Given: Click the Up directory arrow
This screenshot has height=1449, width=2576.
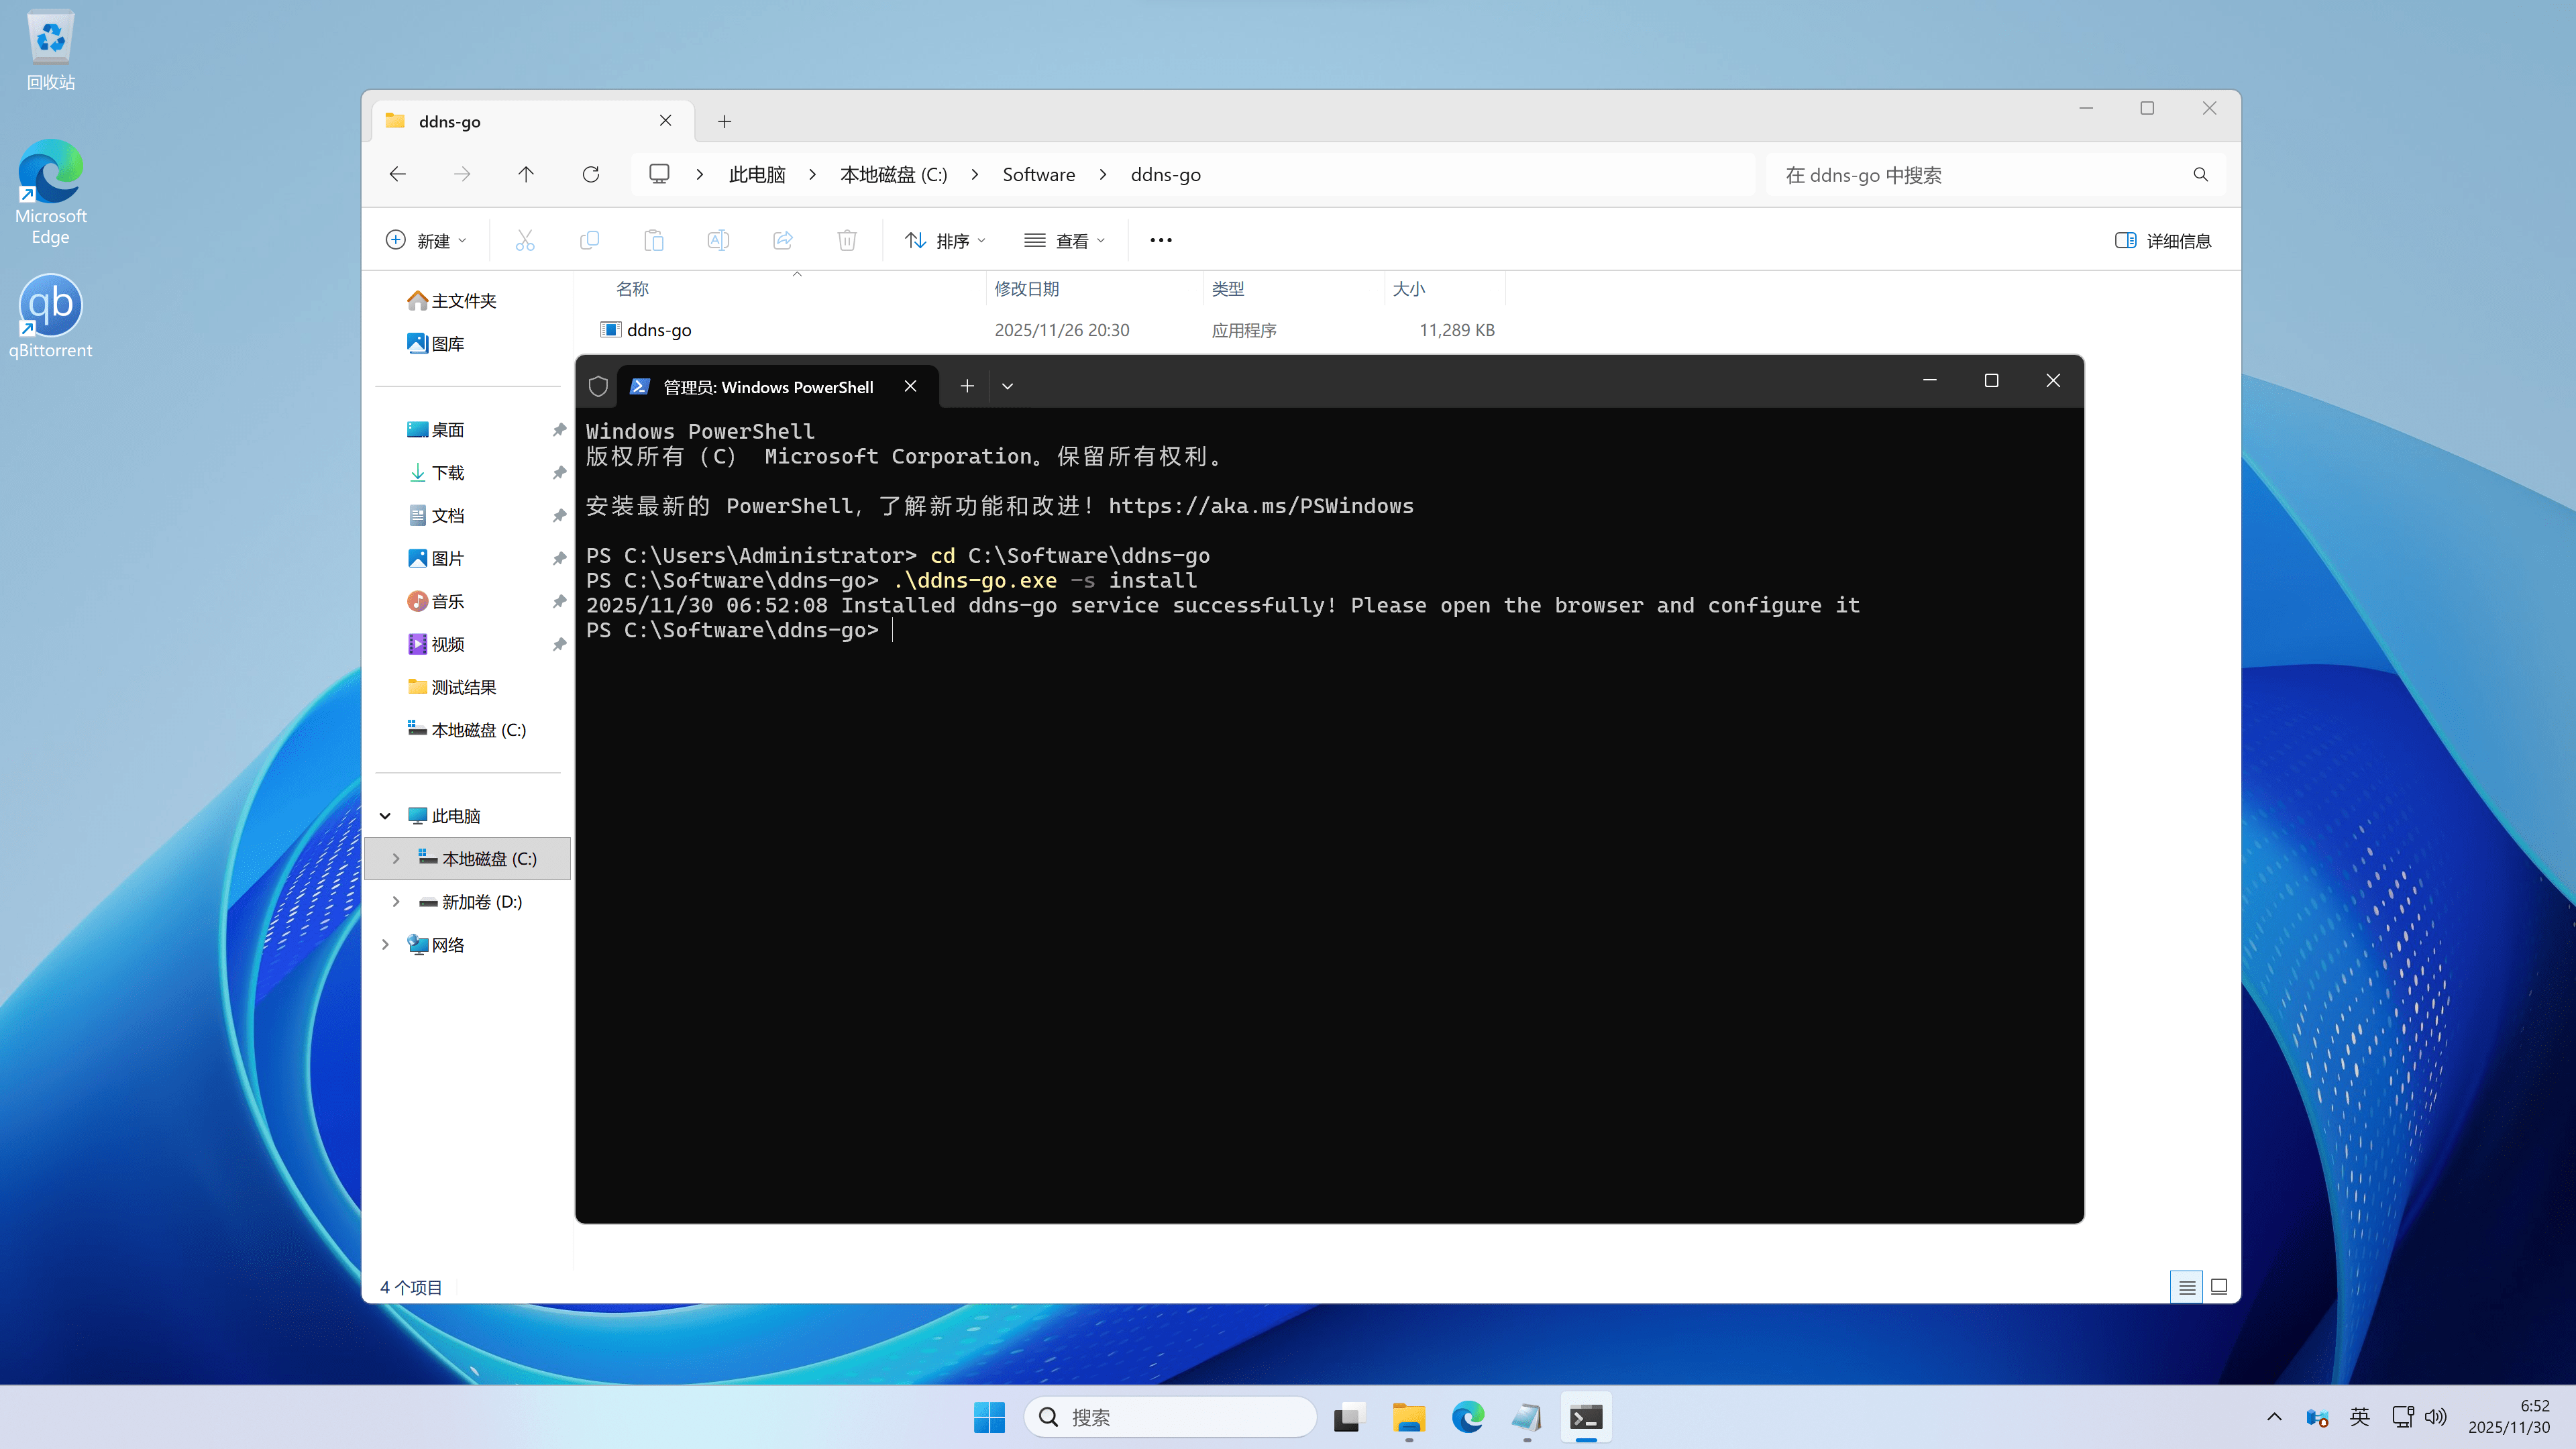Looking at the screenshot, I should click(526, 174).
